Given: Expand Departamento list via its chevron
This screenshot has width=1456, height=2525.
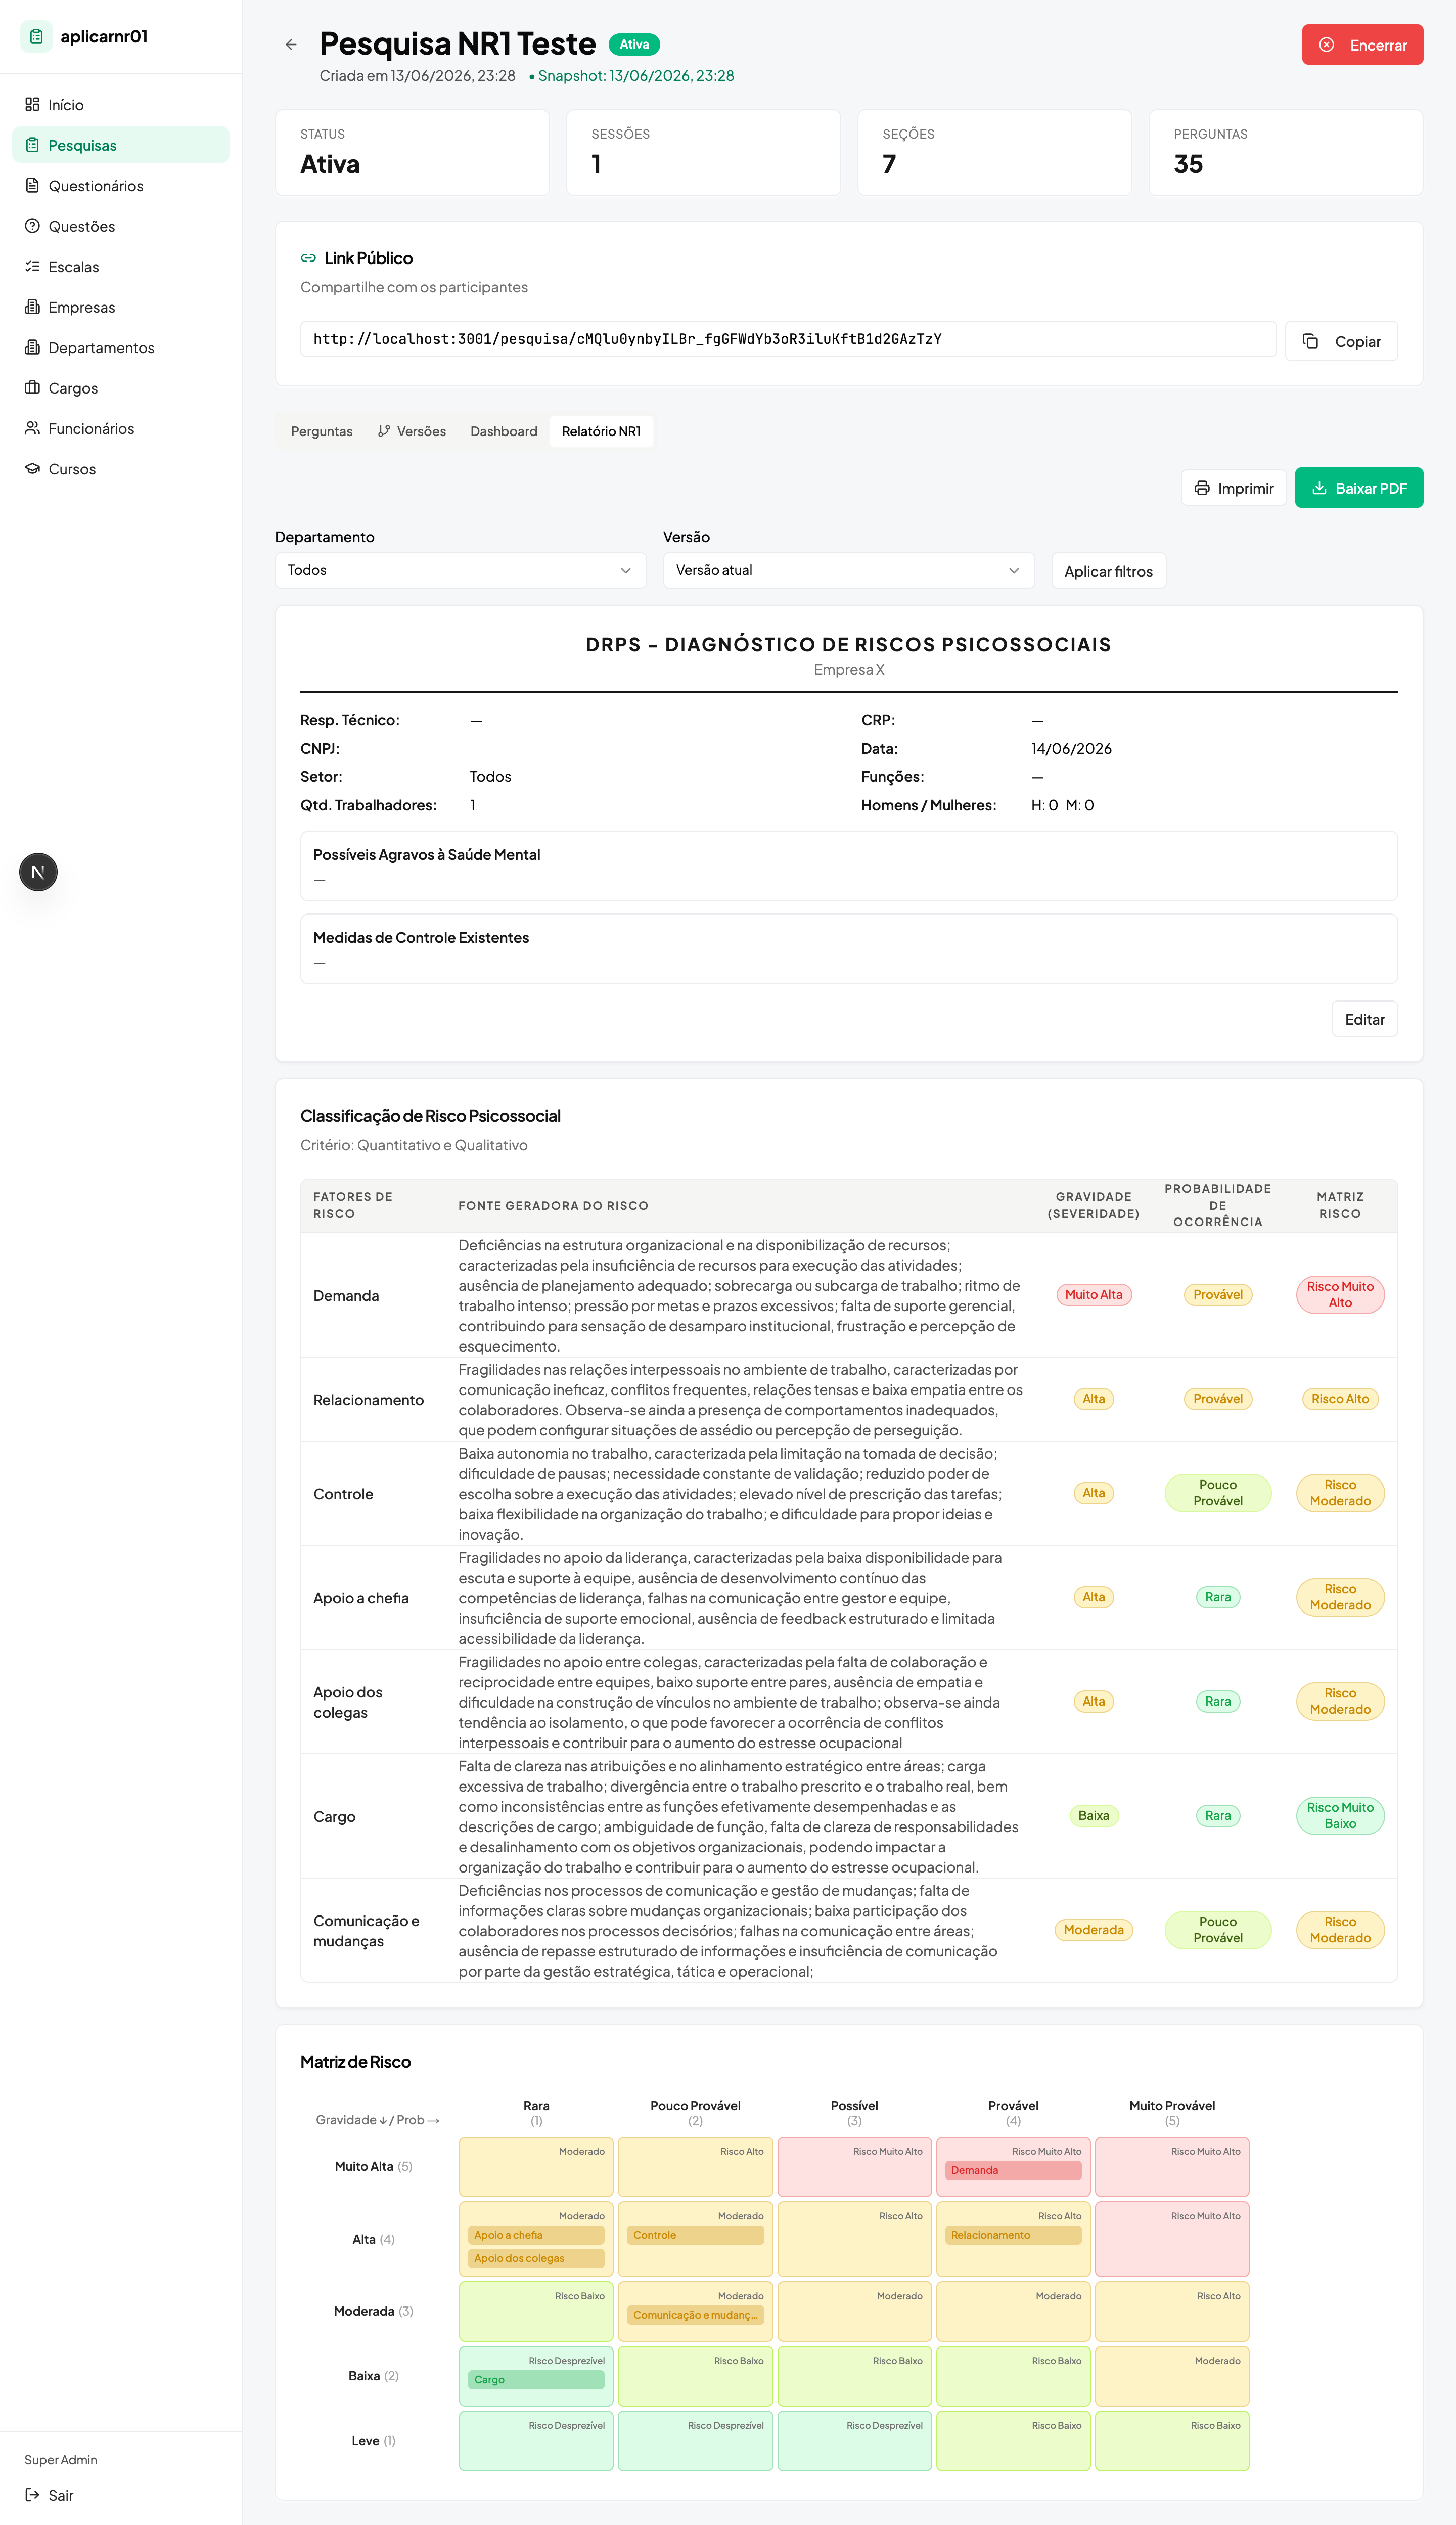Looking at the screenshot, I should coord(626,570).
